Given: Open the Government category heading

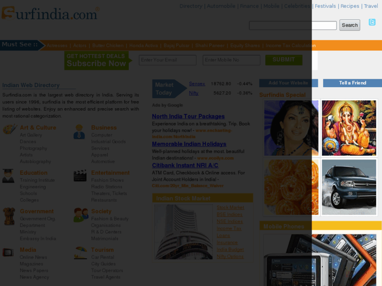Looking at the screenshot, I should 37,211.
